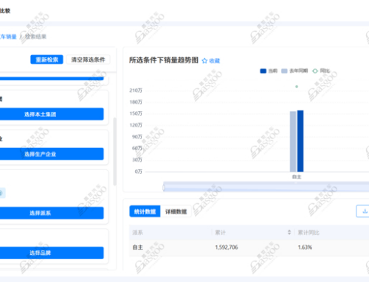The width and height of the screenshot is (369, 282).
Task: Toggle the 当前 legend series
Action: (269, 71)
